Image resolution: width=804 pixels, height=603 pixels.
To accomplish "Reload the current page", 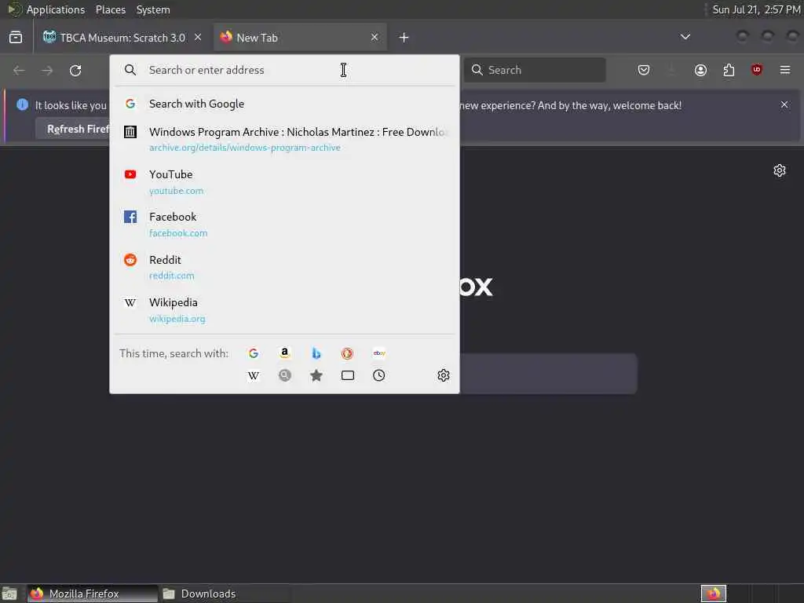I will (75, 70).
